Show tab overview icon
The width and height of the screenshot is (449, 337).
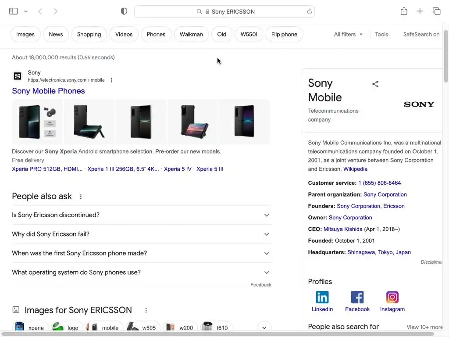tap(436, 11)
